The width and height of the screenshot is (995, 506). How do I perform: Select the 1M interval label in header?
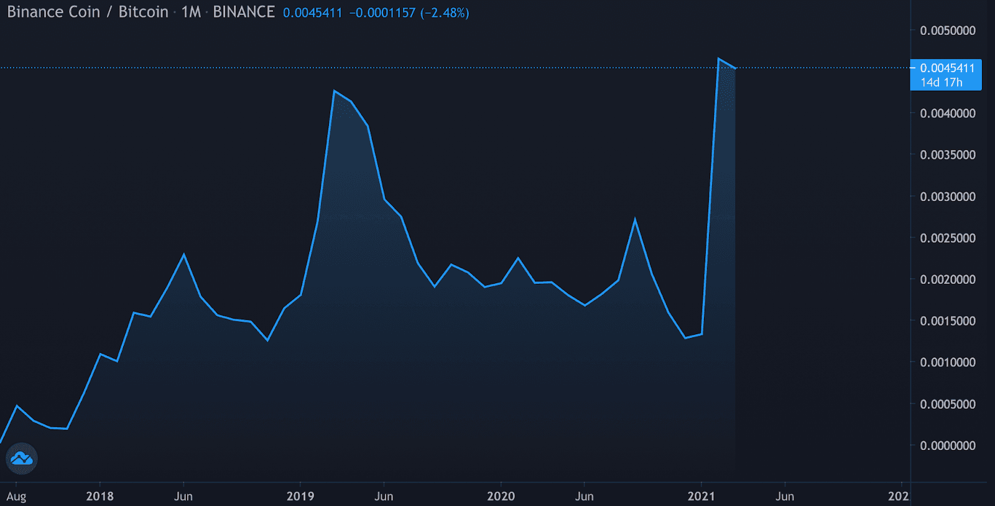click(191, 12)
